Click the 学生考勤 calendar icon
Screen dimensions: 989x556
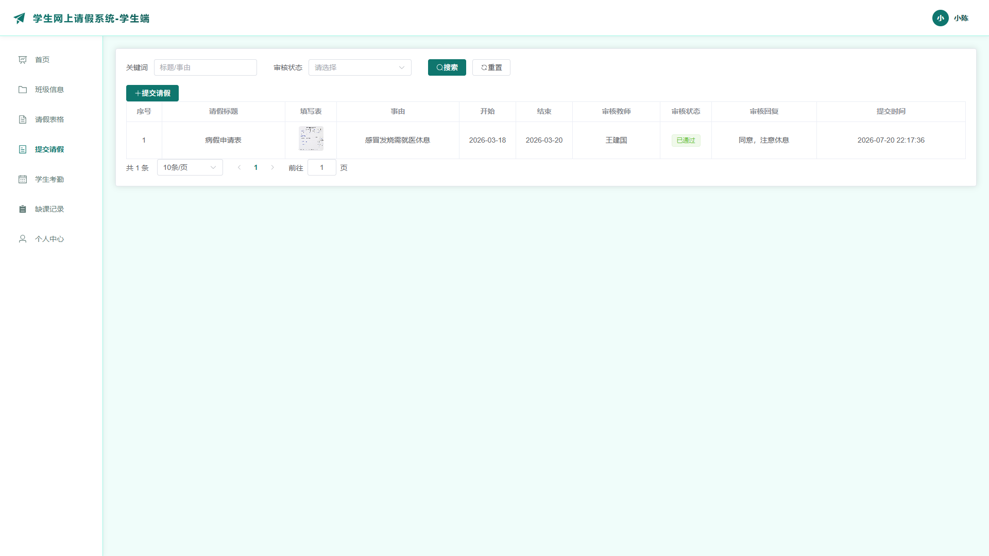click(23, 179)
